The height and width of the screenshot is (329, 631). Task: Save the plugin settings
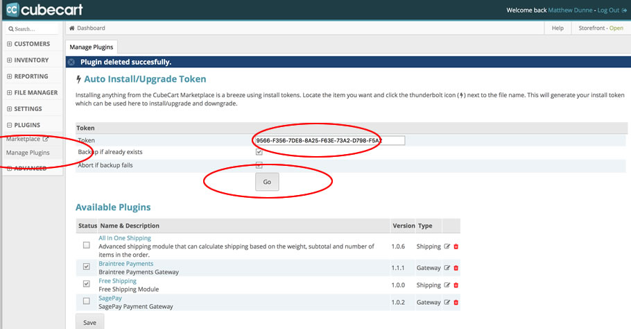[x=89, y=322]
